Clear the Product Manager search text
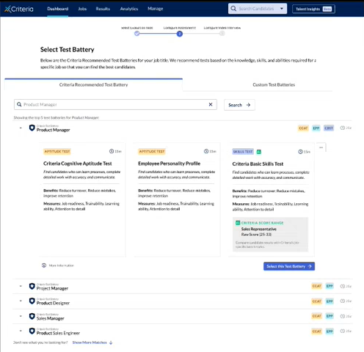This screenshot has height=352, width=364. [x=211, y=104]
